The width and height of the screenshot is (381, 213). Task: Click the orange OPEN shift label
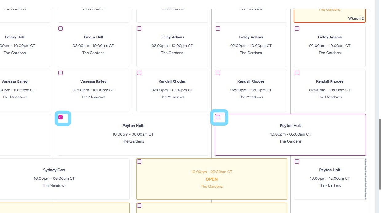(212, 179)
